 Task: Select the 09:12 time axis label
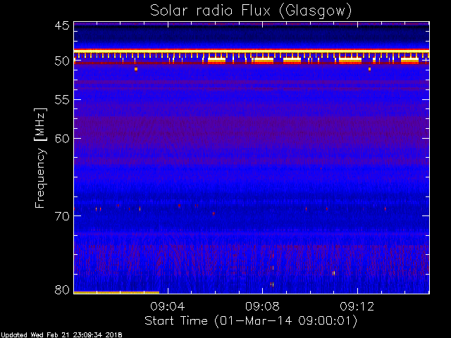pyautogui.click(x=357, y=307)
